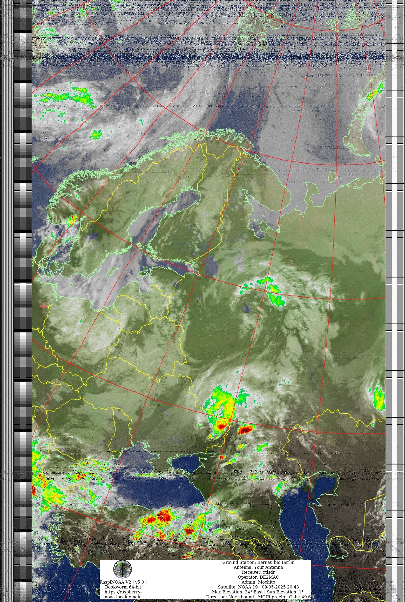Viewport: 405px width, 602px height.
Task: Select the 'Max Elevation: 24° East' line
Action: (x=258, y=592)
